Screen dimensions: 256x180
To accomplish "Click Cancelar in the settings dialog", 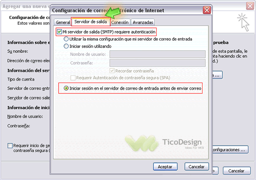I will tap(196, 167).
